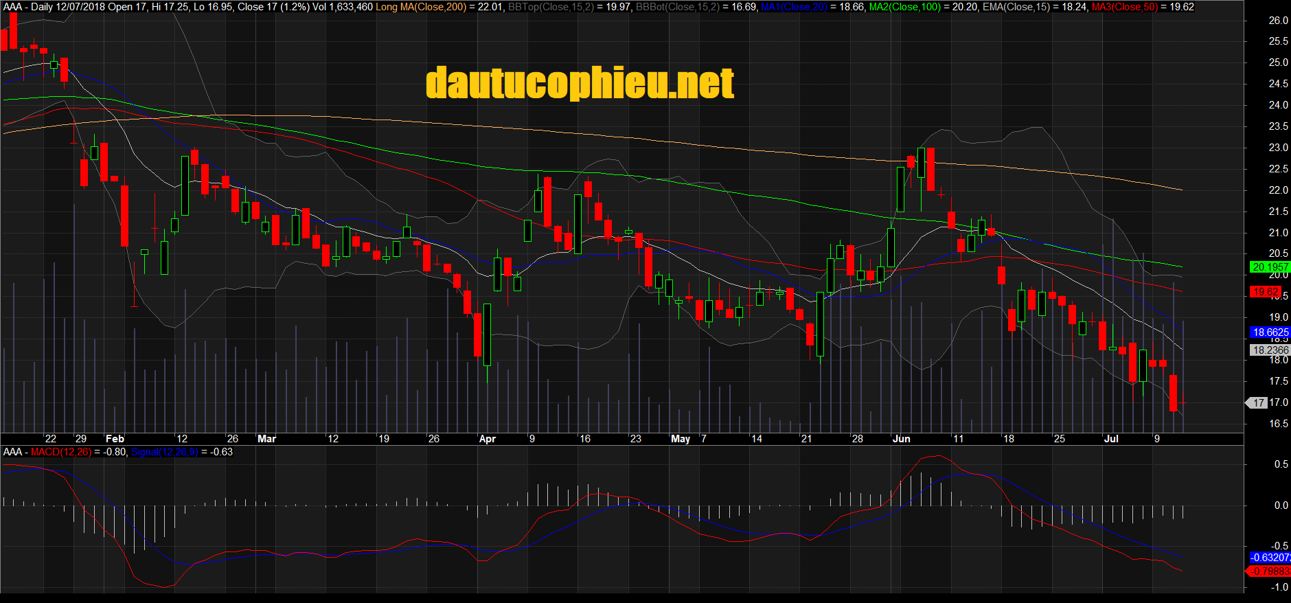
Task: Select the blue 18.6625 price tag
Action: pyautogui.click(x=1270, y=332)
